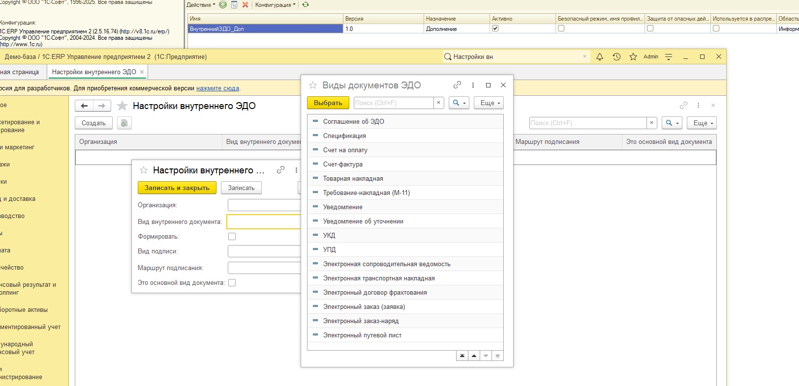
Task: Click the Вид подписи input field
Action: (x=264, y=251)
